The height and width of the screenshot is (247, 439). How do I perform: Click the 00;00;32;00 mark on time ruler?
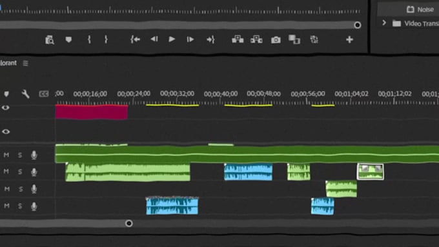click(x=178, y=94)
